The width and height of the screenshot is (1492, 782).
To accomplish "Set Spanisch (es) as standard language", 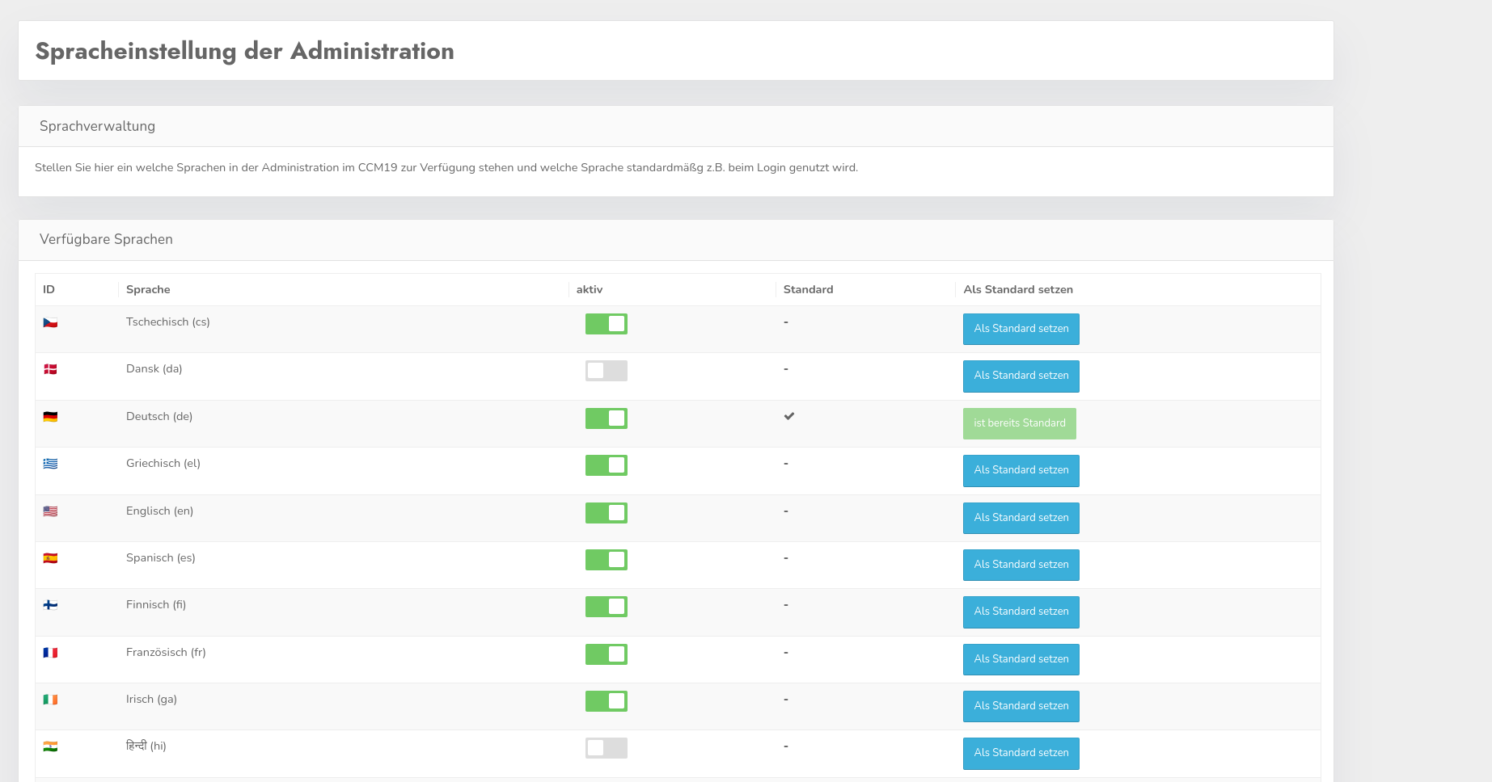I will pyautogui.click(x=1021, y=565).
